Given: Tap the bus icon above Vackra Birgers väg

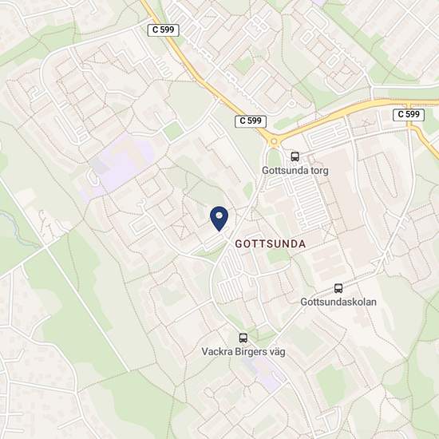Looking at the screenshot, I should pyautogui.click(x=243, y=338).
